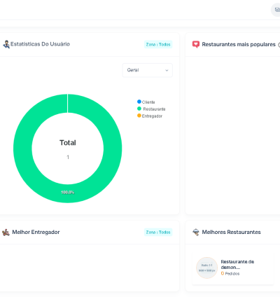
Task: Click the green donut chart segment
Action: (x=22, y=148)
